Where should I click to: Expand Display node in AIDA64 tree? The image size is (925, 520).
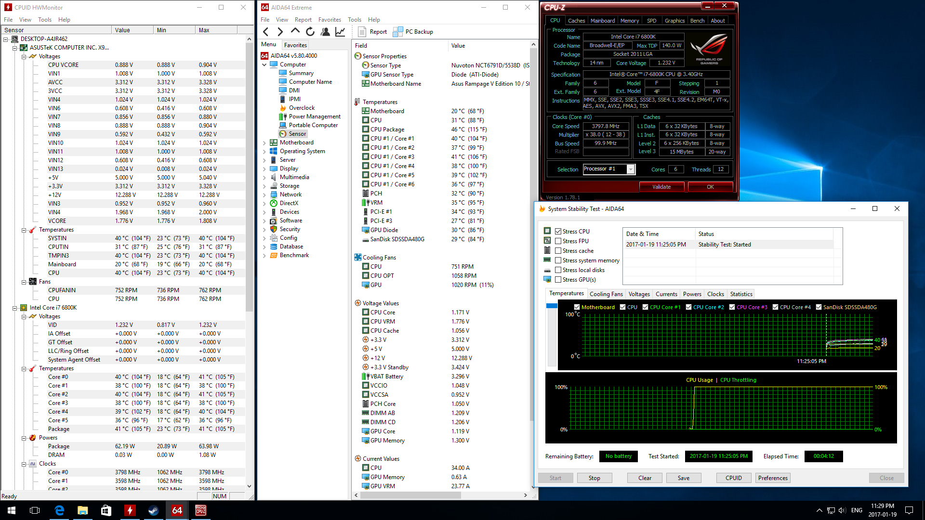pyautogui.click(x=264, y=169)
